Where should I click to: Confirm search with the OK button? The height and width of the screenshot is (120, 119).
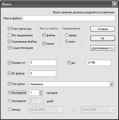coord(103,38)
